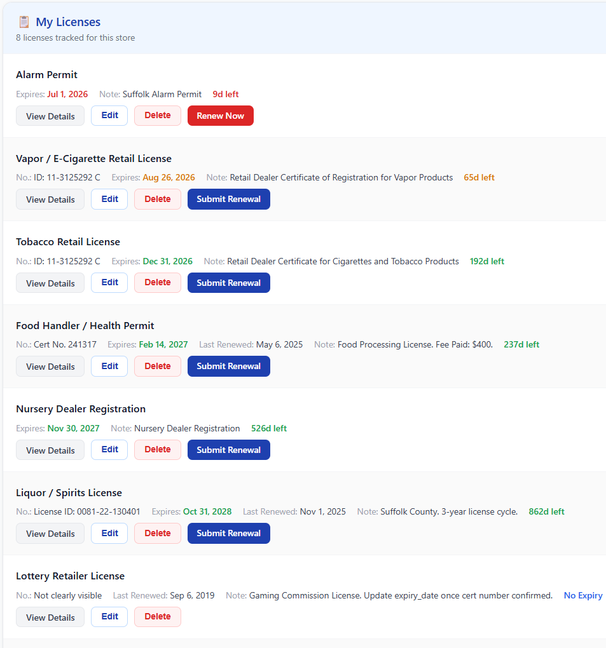
Task: Edit the Lottery Retailer License
Action: coord(109,617)
